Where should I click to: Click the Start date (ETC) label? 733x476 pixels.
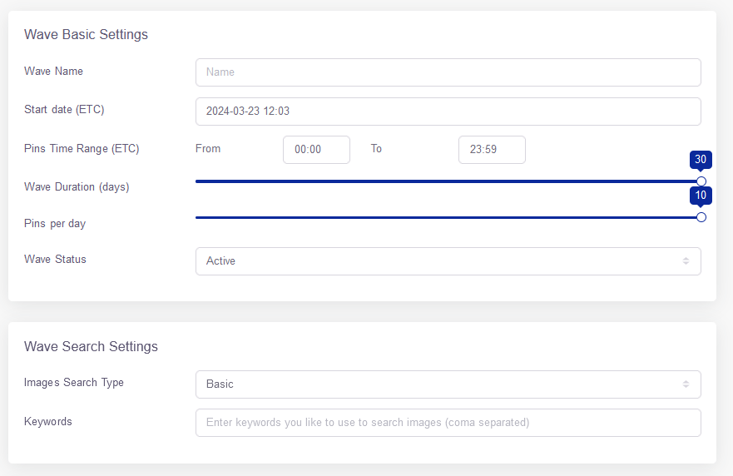[64, 110]
